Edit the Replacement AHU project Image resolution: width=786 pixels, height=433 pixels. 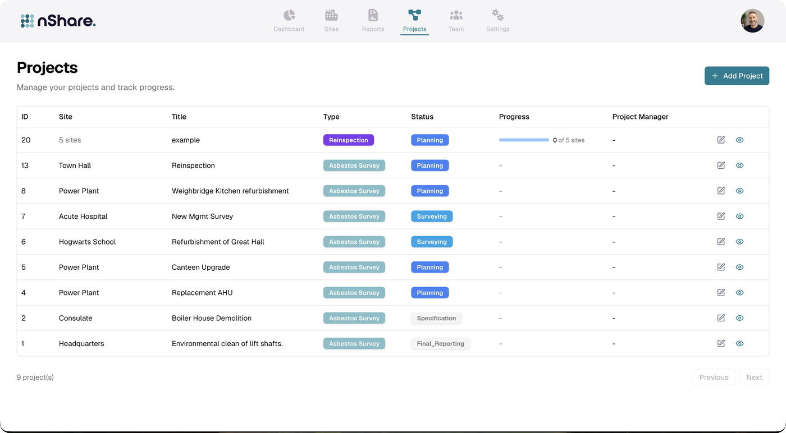click(721, 292)
